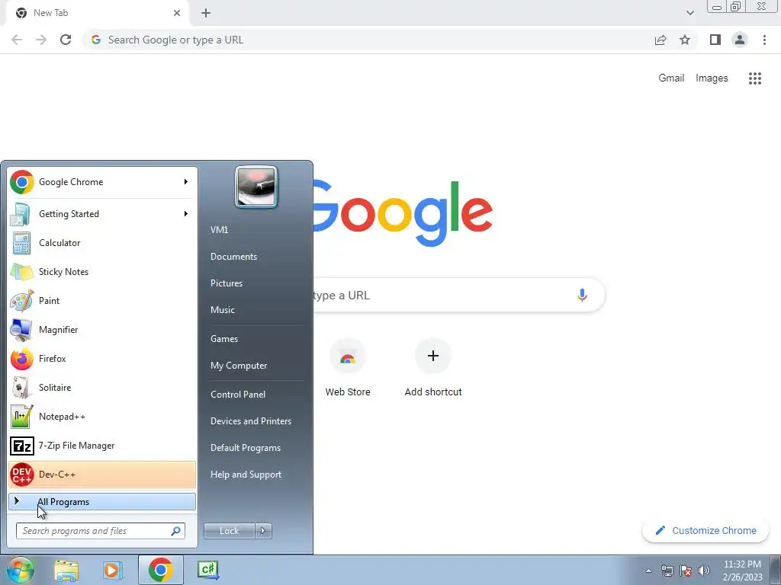Open Control Panel
This screenshot has width=781, height=585.
point(238,395)
